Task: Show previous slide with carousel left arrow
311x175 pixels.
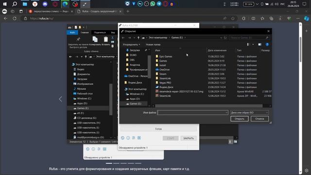Action: pyautogui.click(x=60, y=99)
